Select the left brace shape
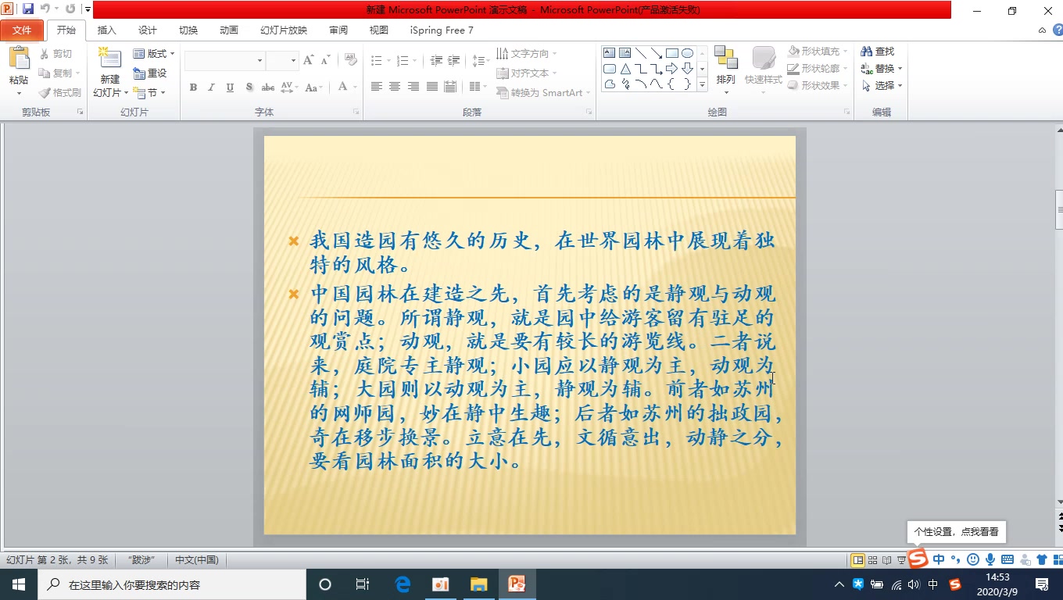1063x600 pixels. coord(671,84)
